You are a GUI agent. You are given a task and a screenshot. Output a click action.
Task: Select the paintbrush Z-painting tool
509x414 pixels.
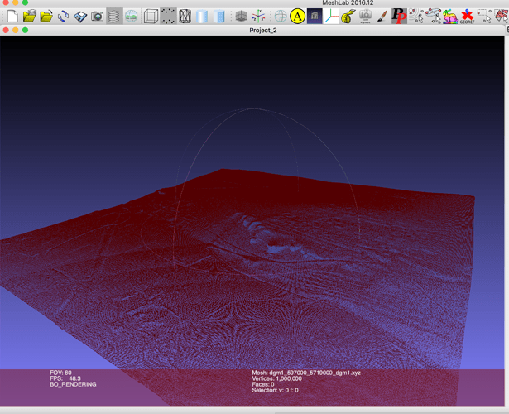point(382,16)
